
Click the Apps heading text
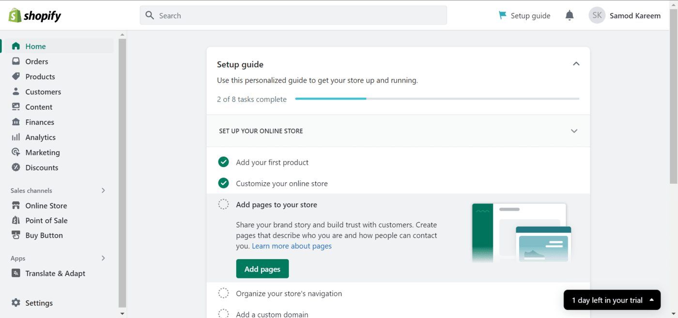tap(18, 258)
